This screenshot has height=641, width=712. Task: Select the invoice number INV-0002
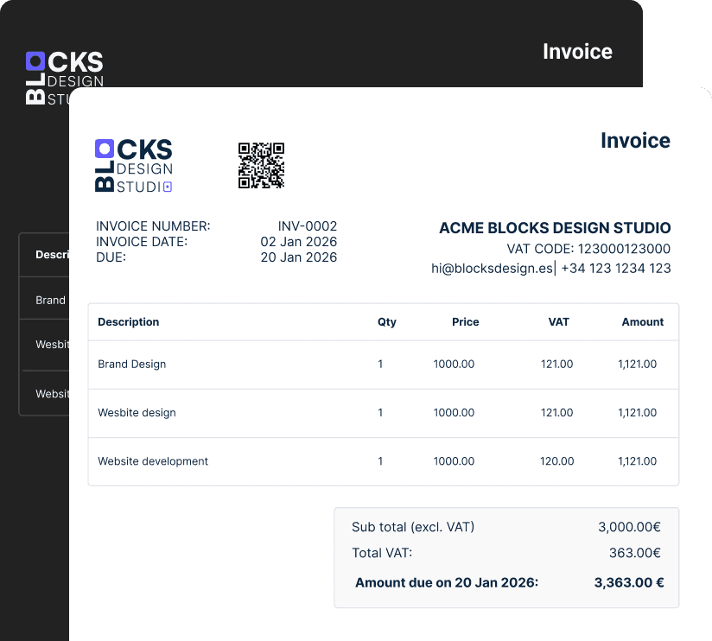click(x=308, y=226)
